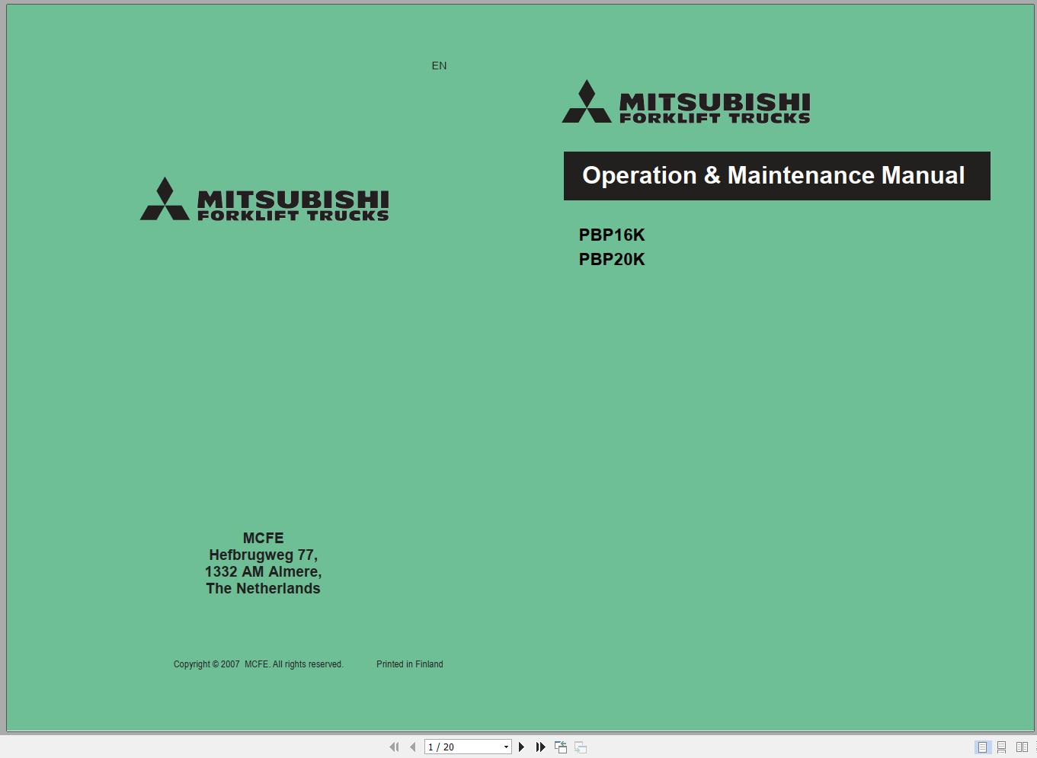Click the Printed in Finland text
The width and height of the screenshot is (1037, 758).
pyautogui.click(x=409, y=664)
